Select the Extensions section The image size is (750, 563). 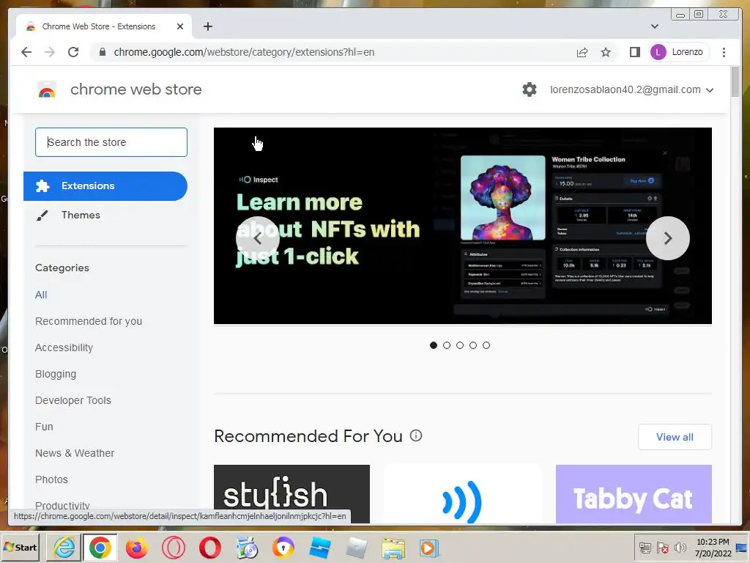click(x=105, y=185)
